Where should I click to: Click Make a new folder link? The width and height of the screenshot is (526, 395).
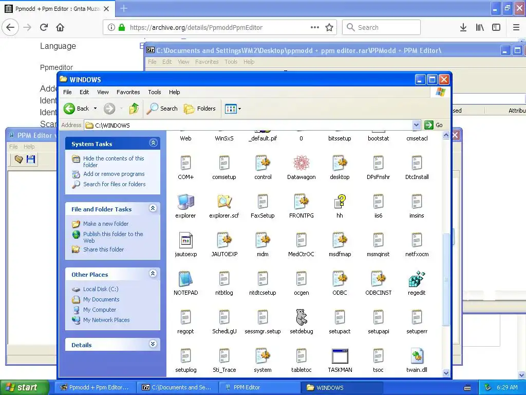click(106, 224)
